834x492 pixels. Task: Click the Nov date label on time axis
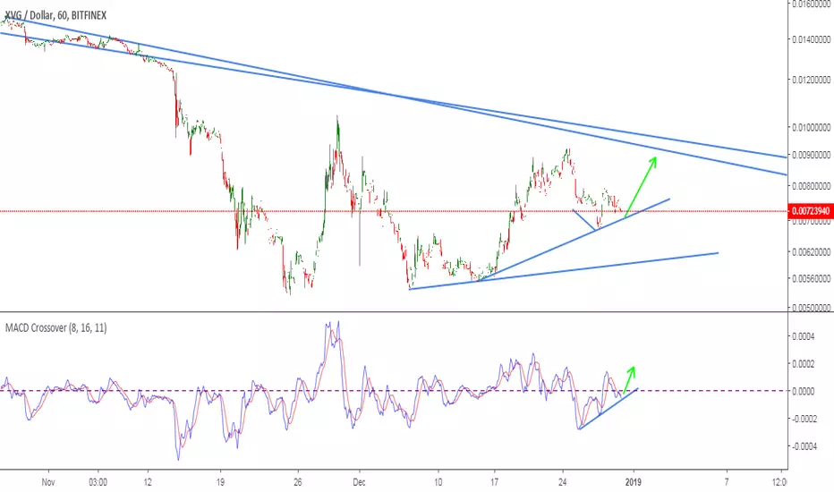click(x=48, y=482)
